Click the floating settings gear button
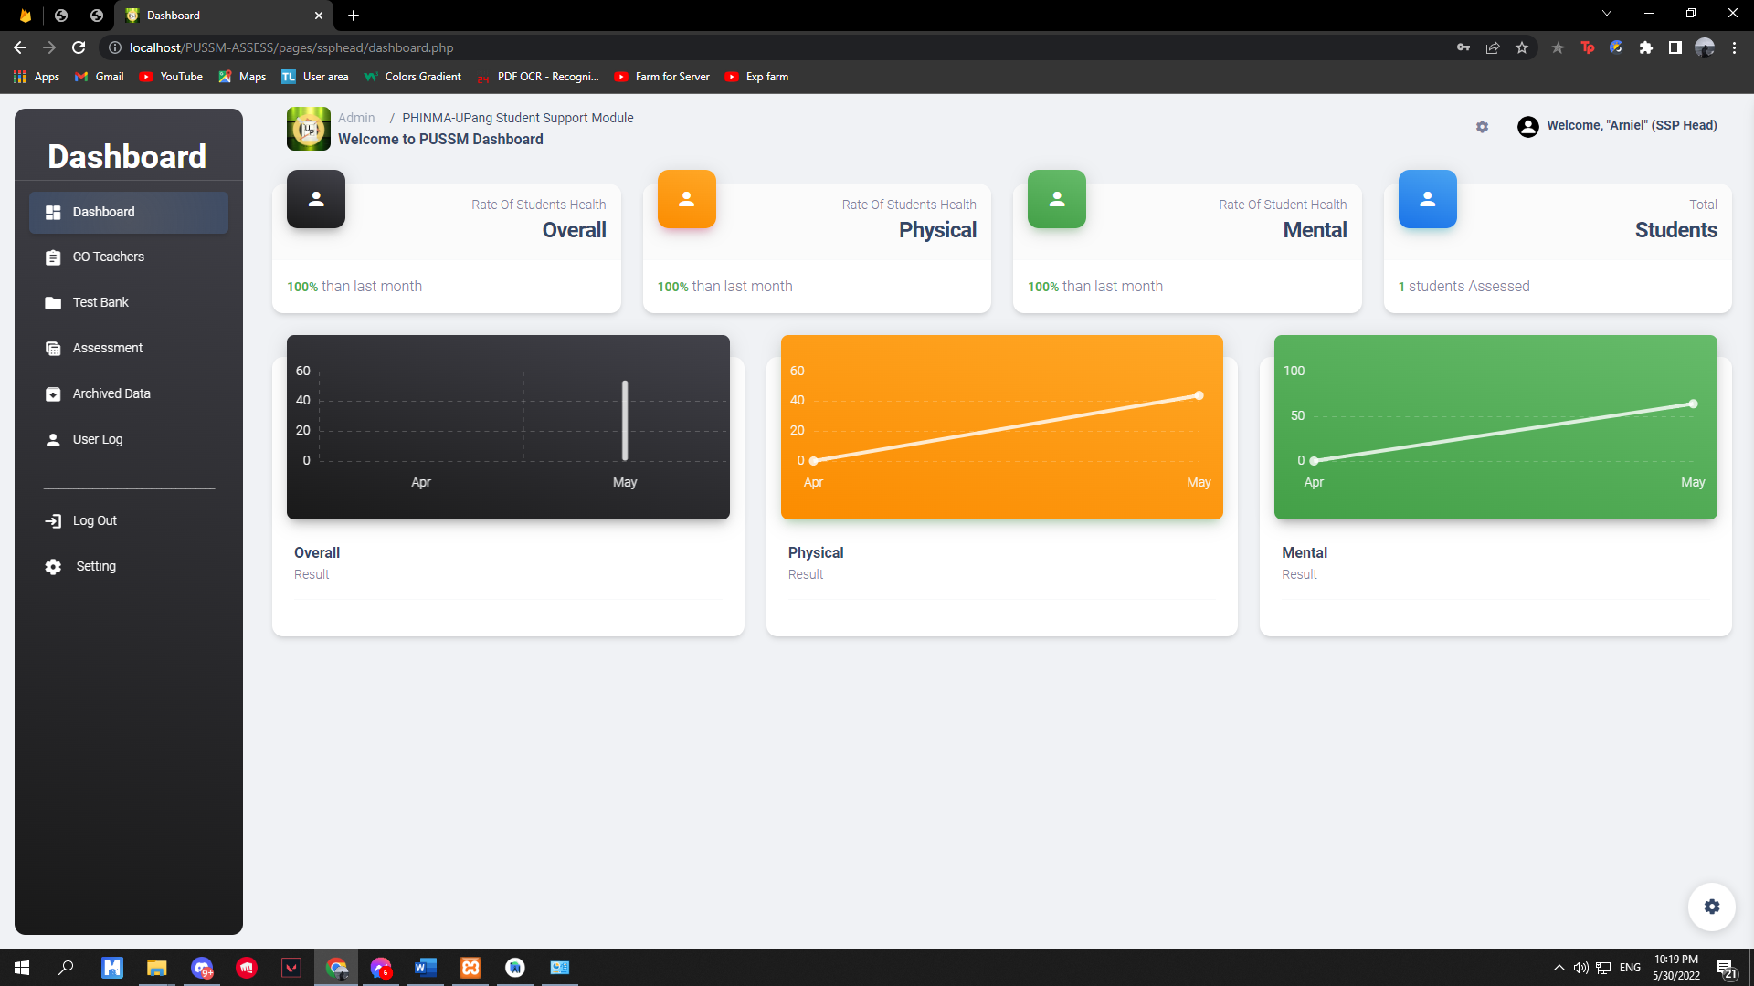The width and height of the screenshot is (1754, 986). click(1711, 907)
